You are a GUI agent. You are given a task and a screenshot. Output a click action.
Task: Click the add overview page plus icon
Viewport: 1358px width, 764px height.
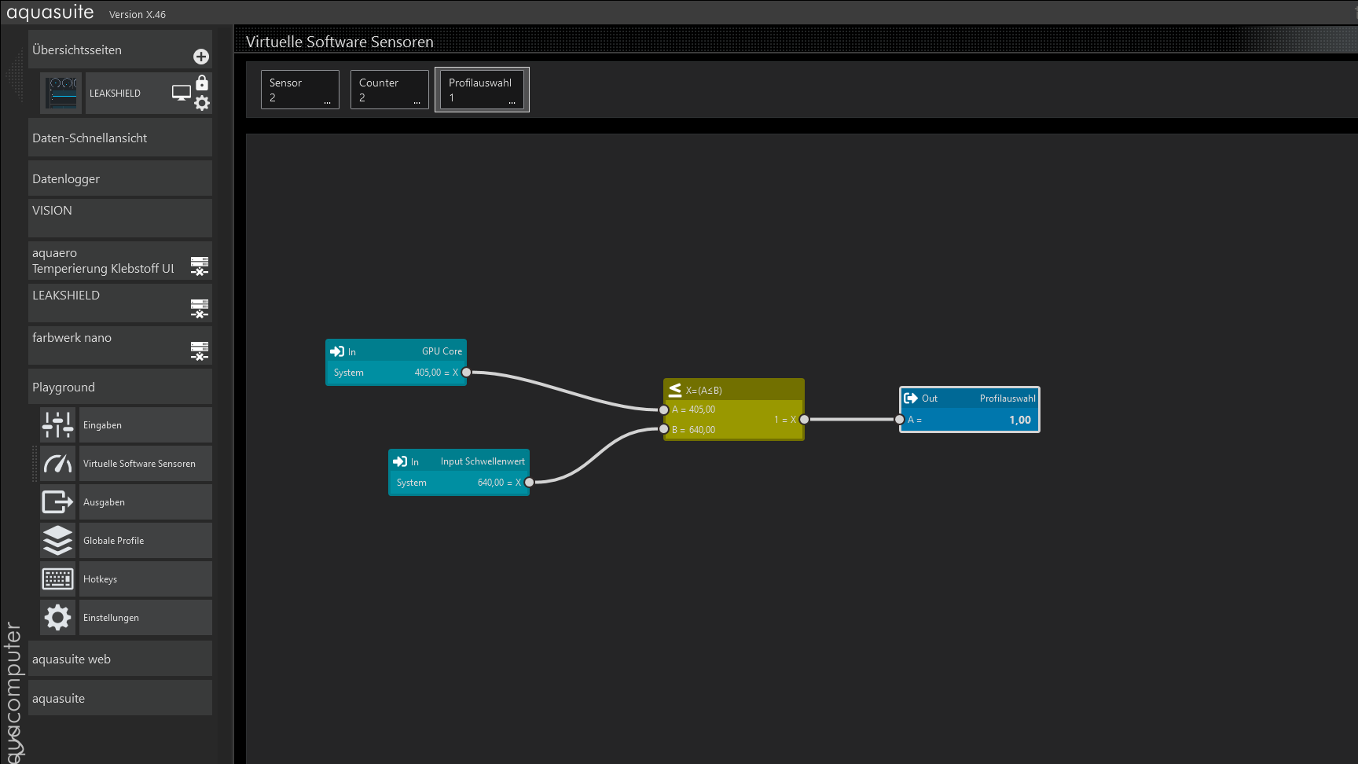[x=201, y=57]
